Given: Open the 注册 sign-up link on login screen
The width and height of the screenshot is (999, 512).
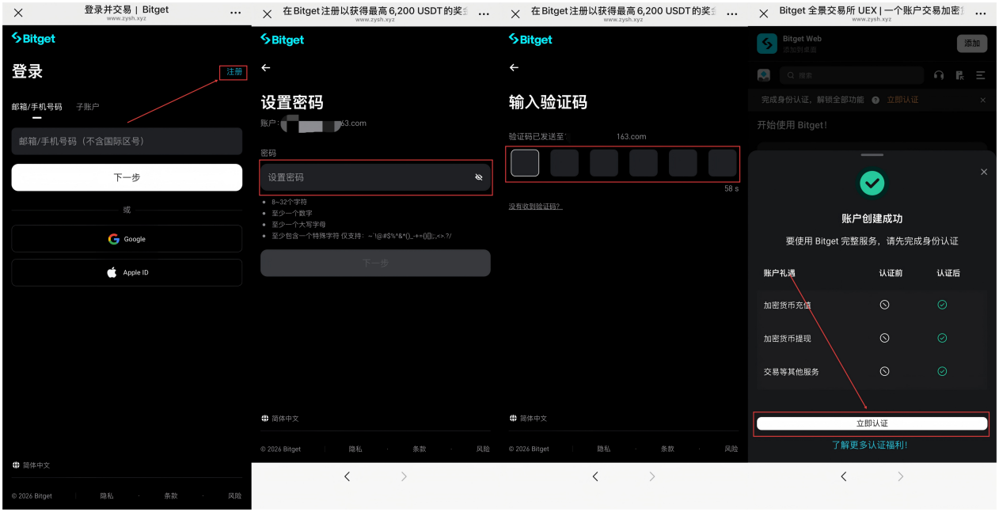Looking at the screenshot, I should (x=234, y=72).
